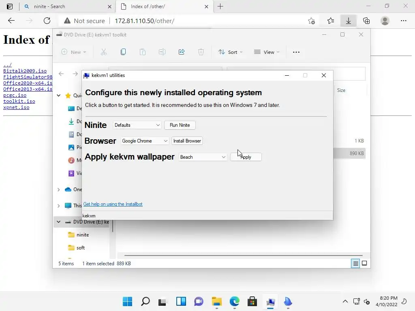Open the Ninite Defaults dropdown
Image resolution: width=415 pixels, height=311 pixels.
point(137,125)
